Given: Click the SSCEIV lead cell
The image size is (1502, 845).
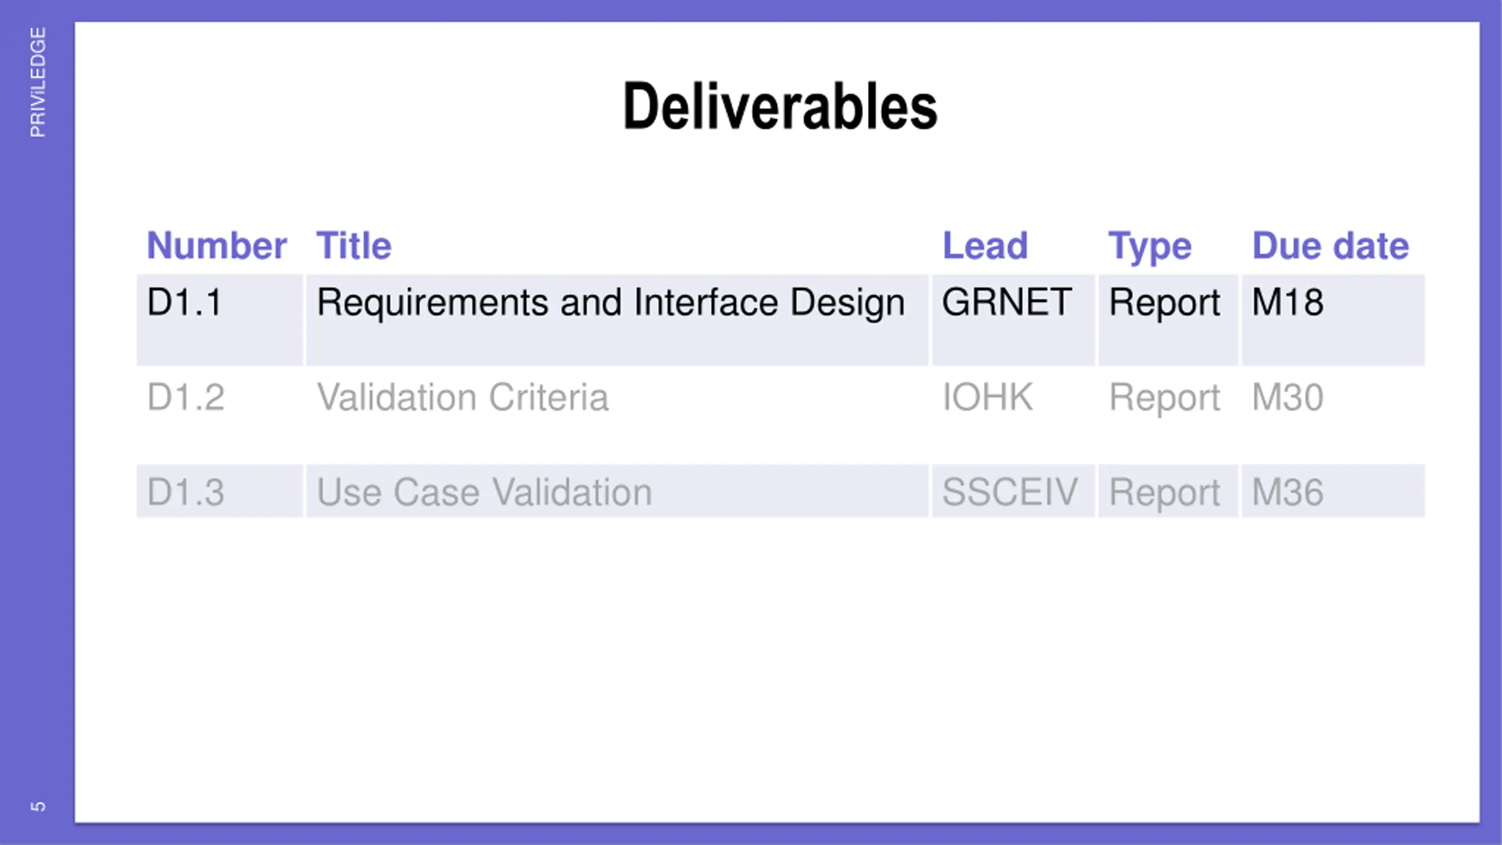Looking at the screenshot, I should 1010,492.
